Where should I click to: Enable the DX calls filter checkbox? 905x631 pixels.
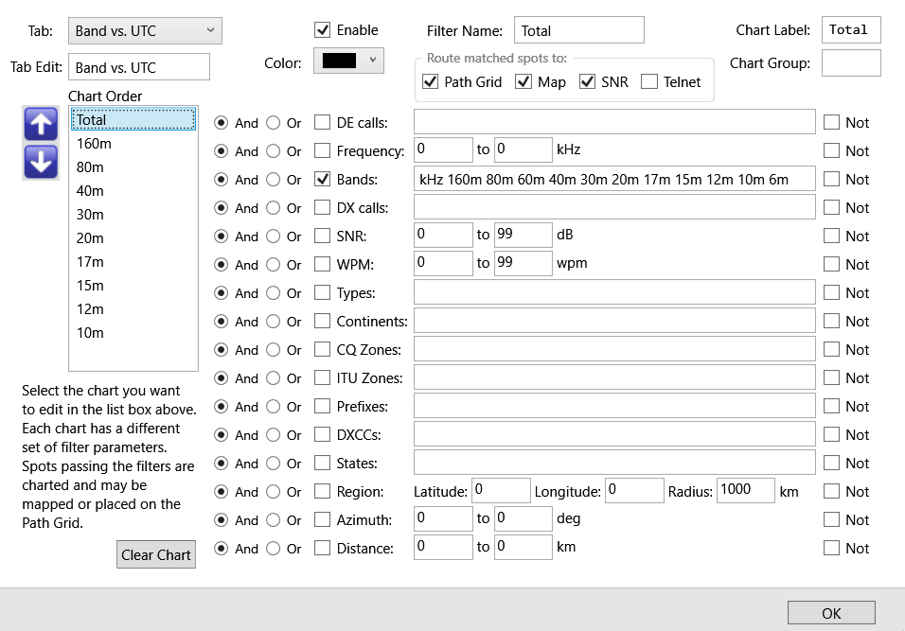click(322, 207)
